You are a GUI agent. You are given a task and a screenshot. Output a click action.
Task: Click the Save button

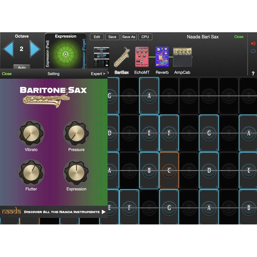(x=112, y=37)
